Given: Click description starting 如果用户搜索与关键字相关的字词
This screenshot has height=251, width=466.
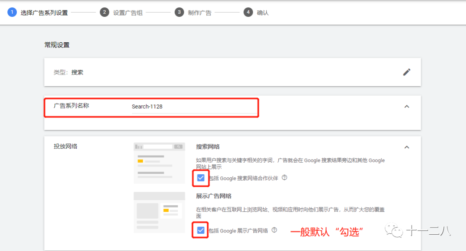Looking at the screenshot, I should [x=290, y=163].
